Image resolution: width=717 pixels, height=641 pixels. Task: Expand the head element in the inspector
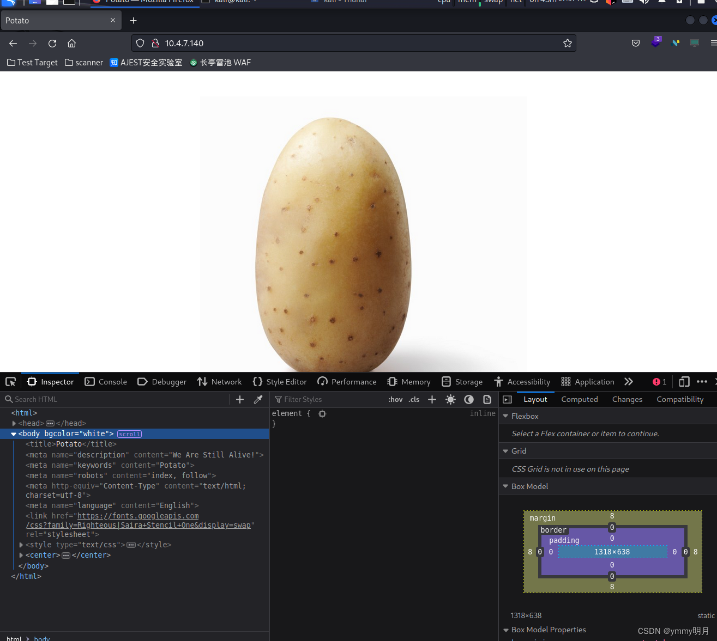[x=13, y=423]
